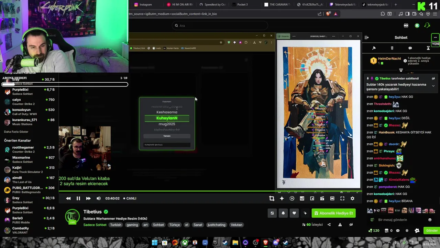Open Discord from the Windows taskbar
Image resolution: width=440 pixels, height=248 pixels.
[275, 242]
